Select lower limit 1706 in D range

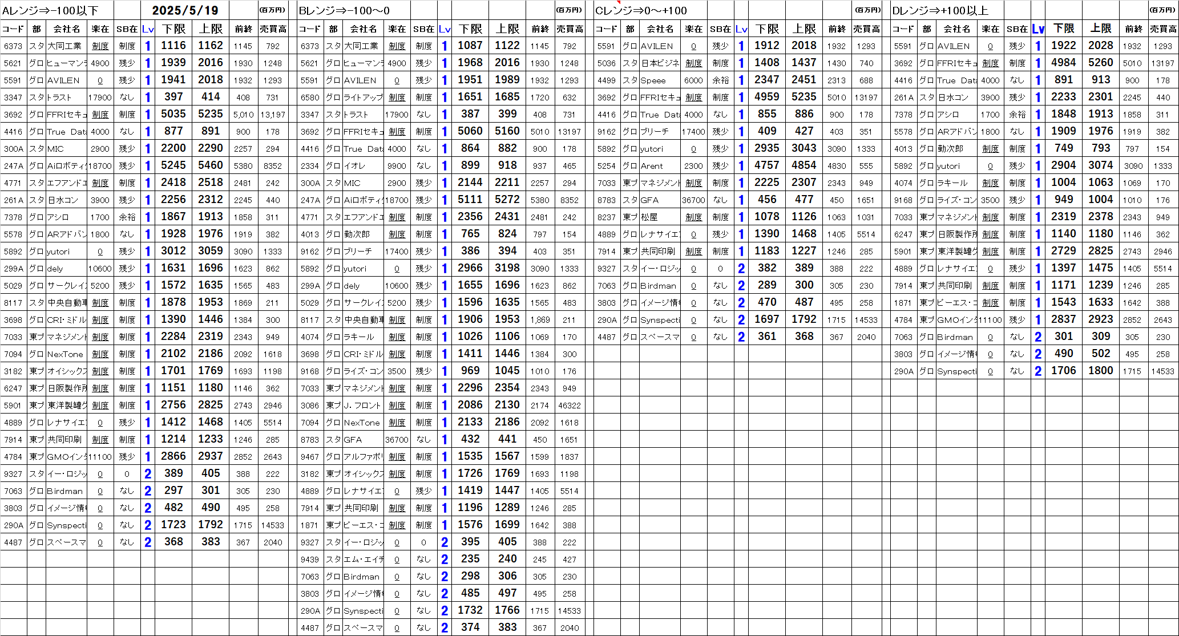pyautogui.click(x=1064, y=371)
